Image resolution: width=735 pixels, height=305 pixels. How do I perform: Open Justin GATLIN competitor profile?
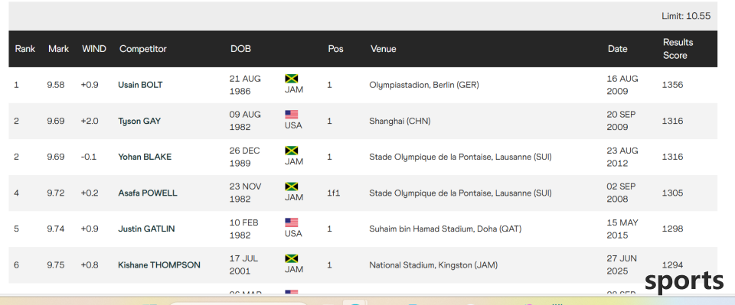(x=146, y=229)
